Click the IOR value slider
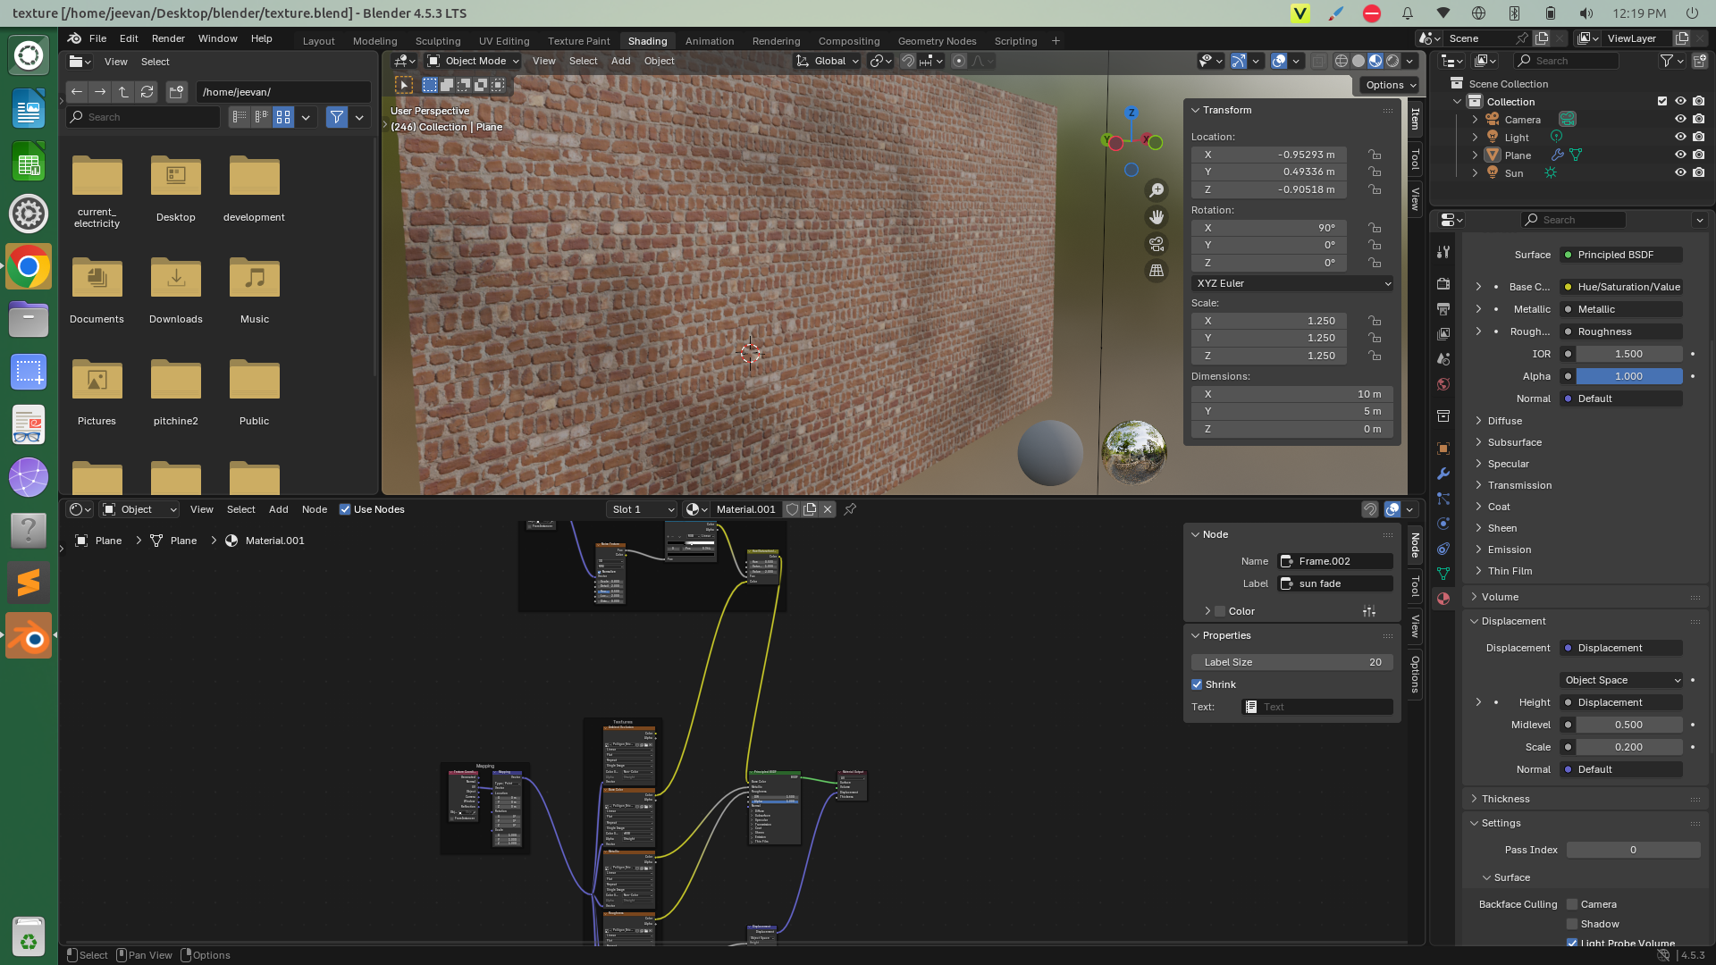Image resolution: width=1716 pixels, height=965 pixels. [x=1629, y=354]
